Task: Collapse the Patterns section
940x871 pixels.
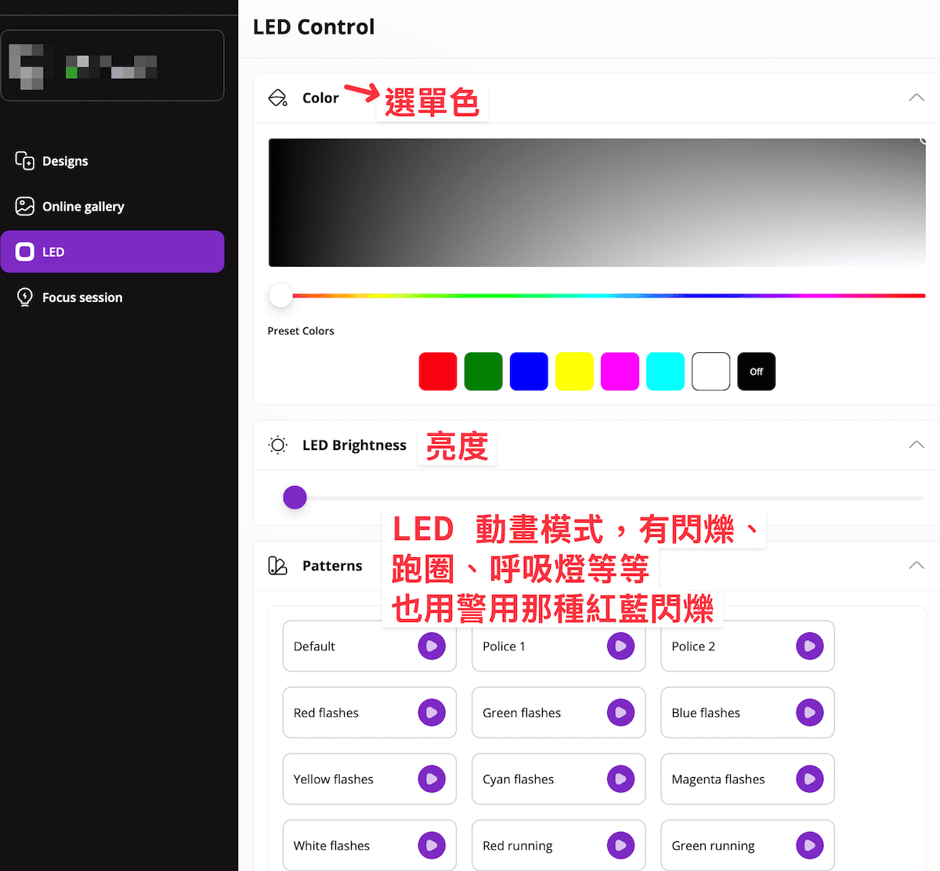Action: (916, 565)
